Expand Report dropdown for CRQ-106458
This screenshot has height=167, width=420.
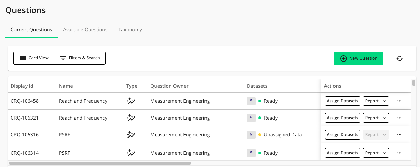[376, 101]
